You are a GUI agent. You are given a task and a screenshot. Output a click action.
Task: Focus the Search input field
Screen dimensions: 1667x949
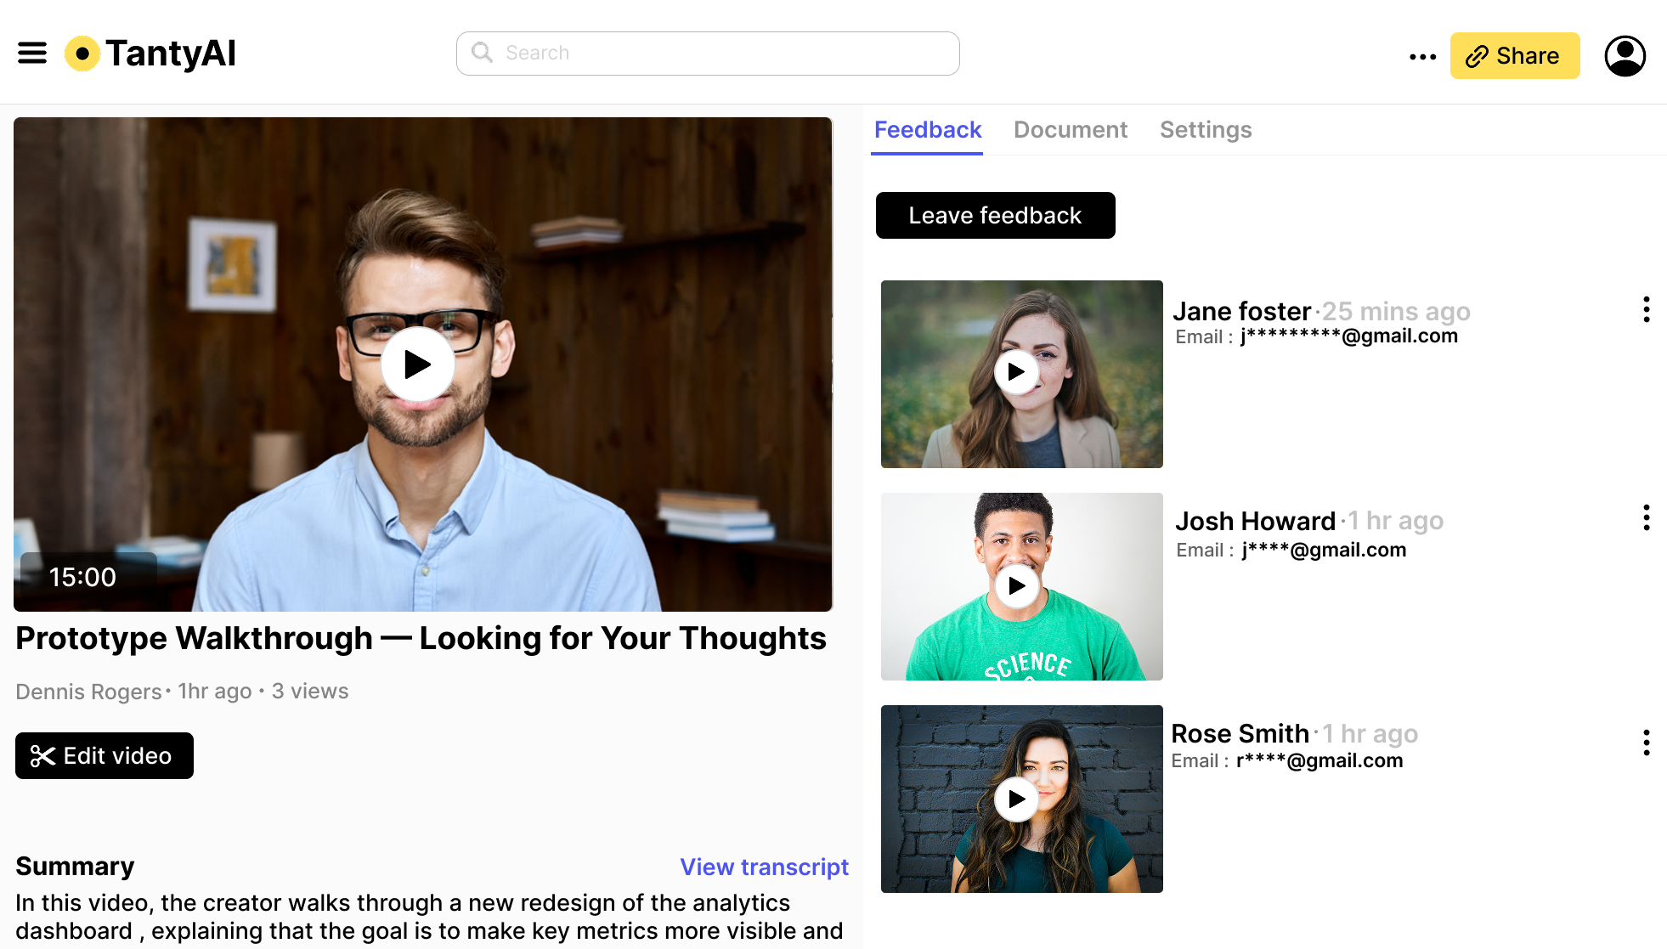click(x=722, y=54)
